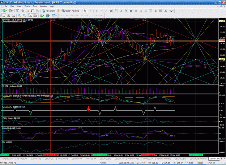Image resolution: width=226 pixels, height=165 pixels.
Task: Select the equidistant channel tool
Action: coord(111,11)
